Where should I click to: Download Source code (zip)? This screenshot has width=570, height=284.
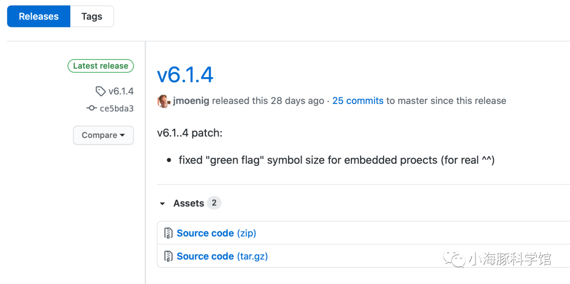pyautogui.click(x=216, y=233)
